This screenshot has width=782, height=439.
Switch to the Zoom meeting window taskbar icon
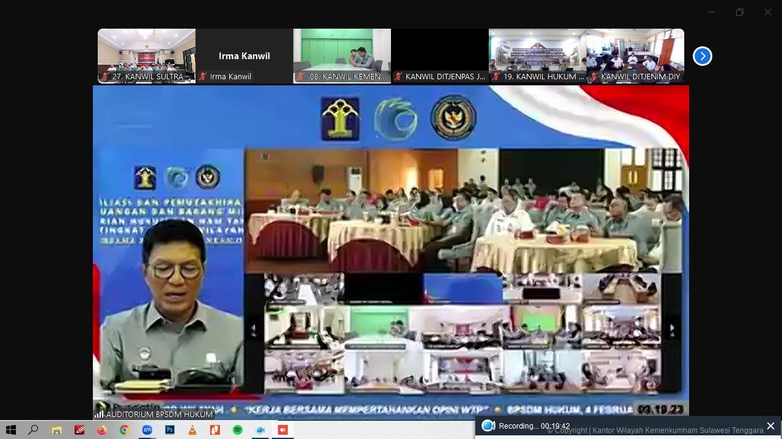click(260, 430)
